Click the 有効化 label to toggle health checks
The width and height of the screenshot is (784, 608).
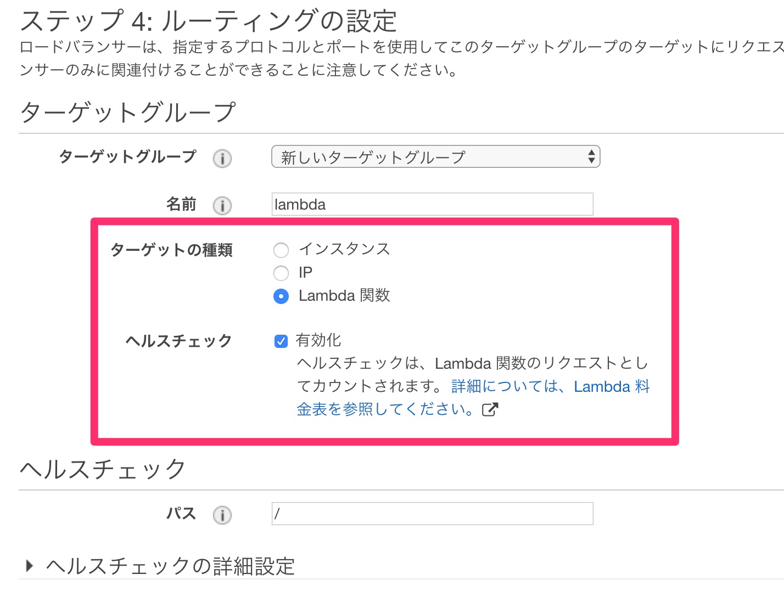click(318, 340)
